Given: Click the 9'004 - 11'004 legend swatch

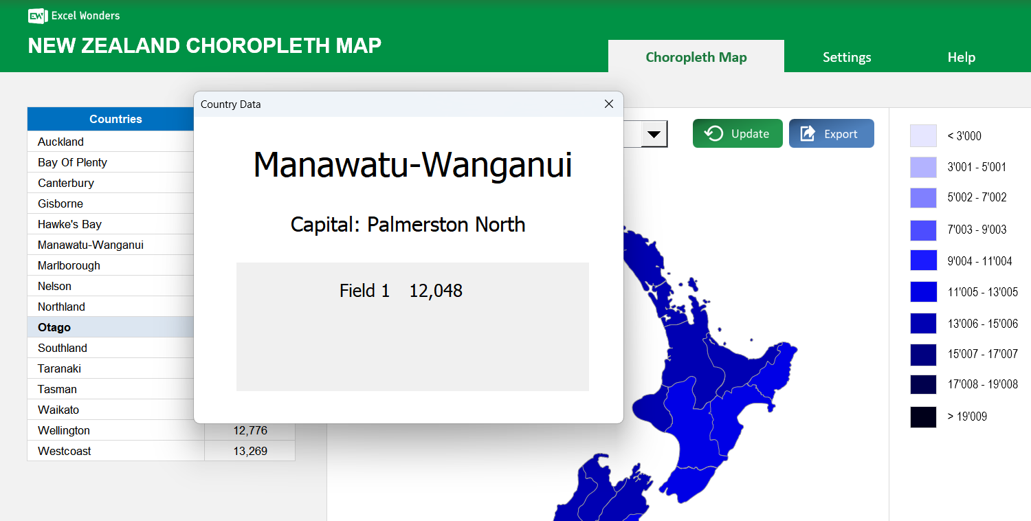Looking at the screenshot, I should pos(923,260).
